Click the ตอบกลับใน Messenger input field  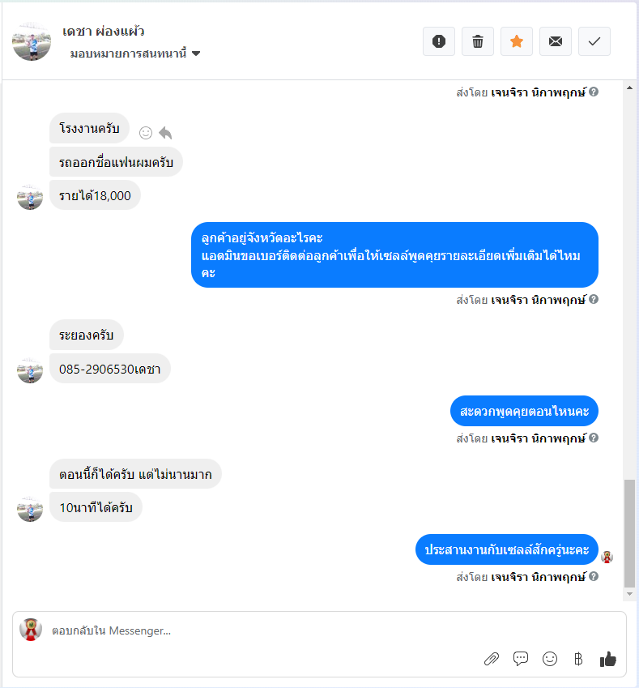coord(319,630)
